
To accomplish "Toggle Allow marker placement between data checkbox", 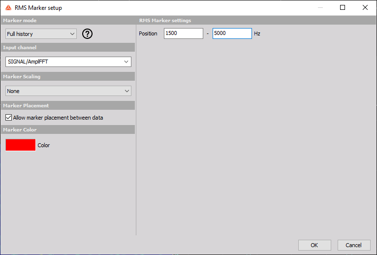I will click(9, 118).
